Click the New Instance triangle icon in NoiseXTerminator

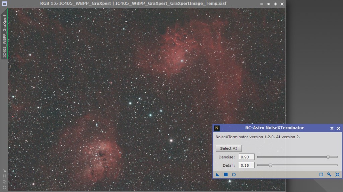pos(218,174)
